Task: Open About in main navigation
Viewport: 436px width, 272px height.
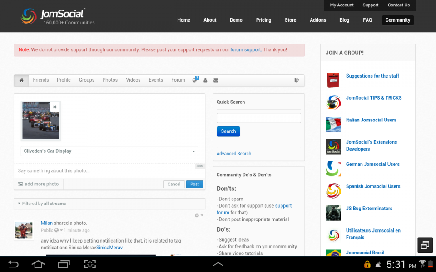Action: [x=210, y=20]
